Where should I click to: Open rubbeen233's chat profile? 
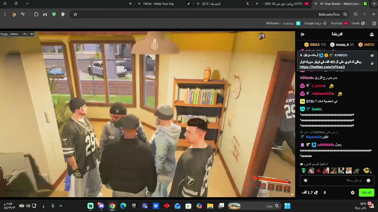click(322, 94)
